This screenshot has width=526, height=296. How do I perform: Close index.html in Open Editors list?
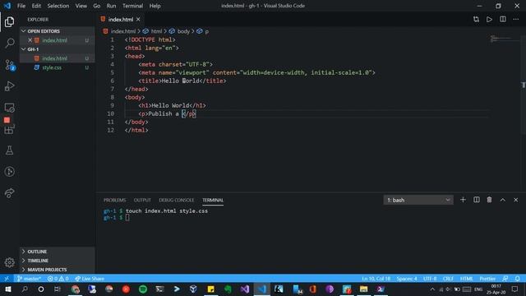click(30, 40)
